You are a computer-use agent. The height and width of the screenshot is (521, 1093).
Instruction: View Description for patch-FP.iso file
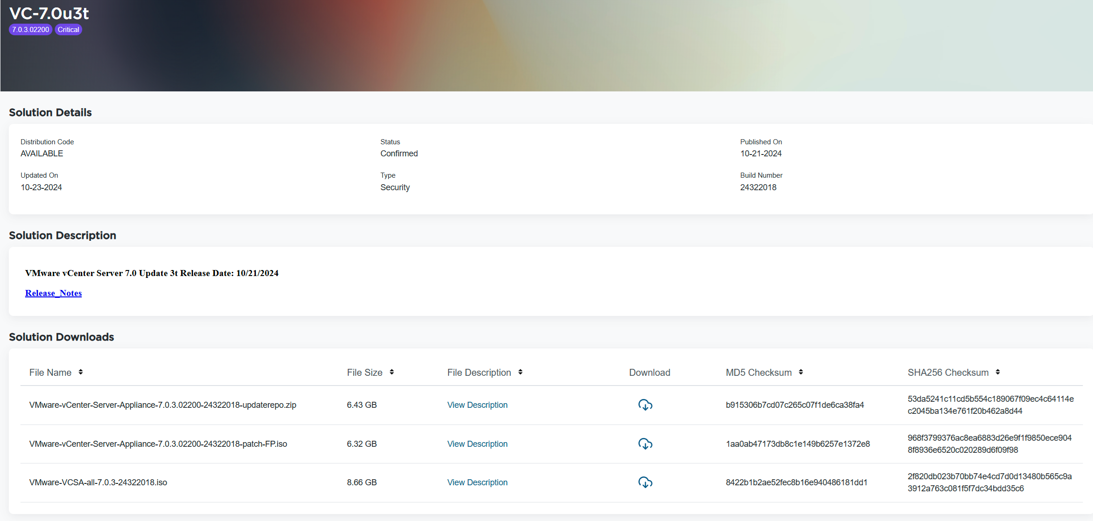click(477, 444)
